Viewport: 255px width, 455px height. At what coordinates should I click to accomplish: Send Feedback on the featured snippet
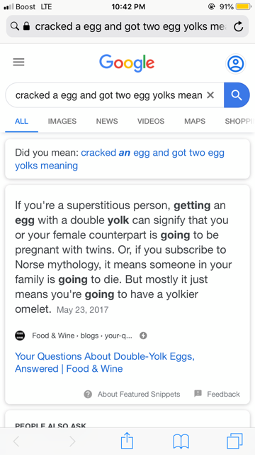tap(217, 394)
